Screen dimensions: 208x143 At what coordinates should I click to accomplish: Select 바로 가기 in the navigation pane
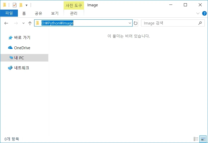click(x=22, y=38)
